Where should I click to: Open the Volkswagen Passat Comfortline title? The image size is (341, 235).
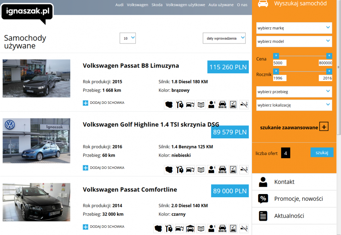click(x=130, y=189)
